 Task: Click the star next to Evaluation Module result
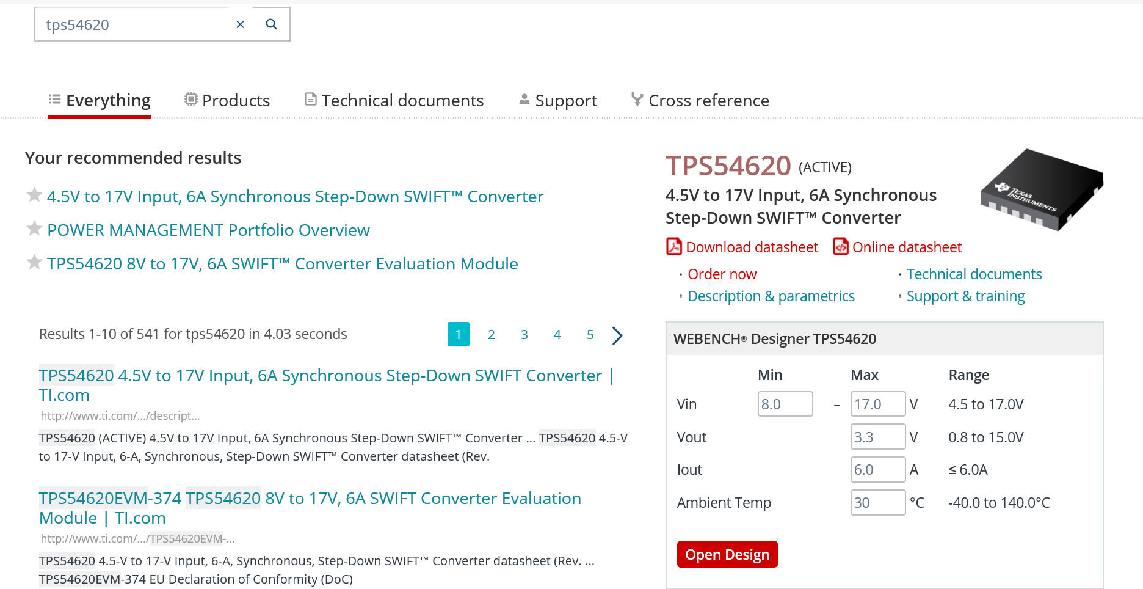pos(34,262)
